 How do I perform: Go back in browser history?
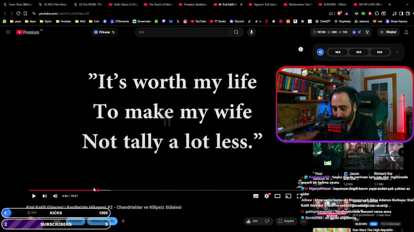[5, 14]
